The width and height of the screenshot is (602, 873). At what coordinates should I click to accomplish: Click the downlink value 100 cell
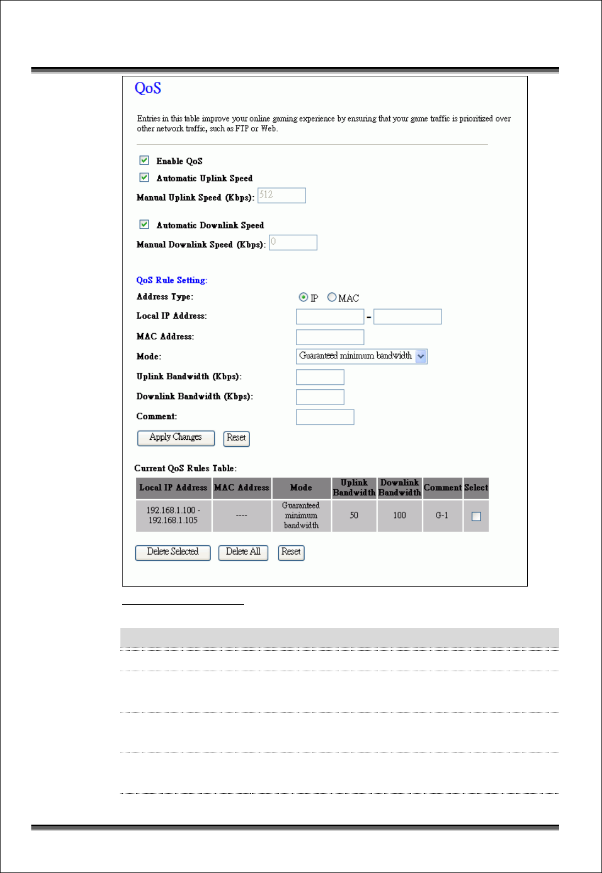pyautogui.click(x=400, y=516)
